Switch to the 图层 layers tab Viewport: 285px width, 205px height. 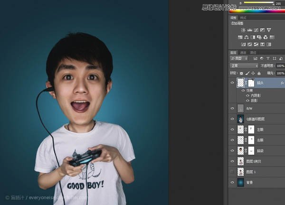coord(233,53)
